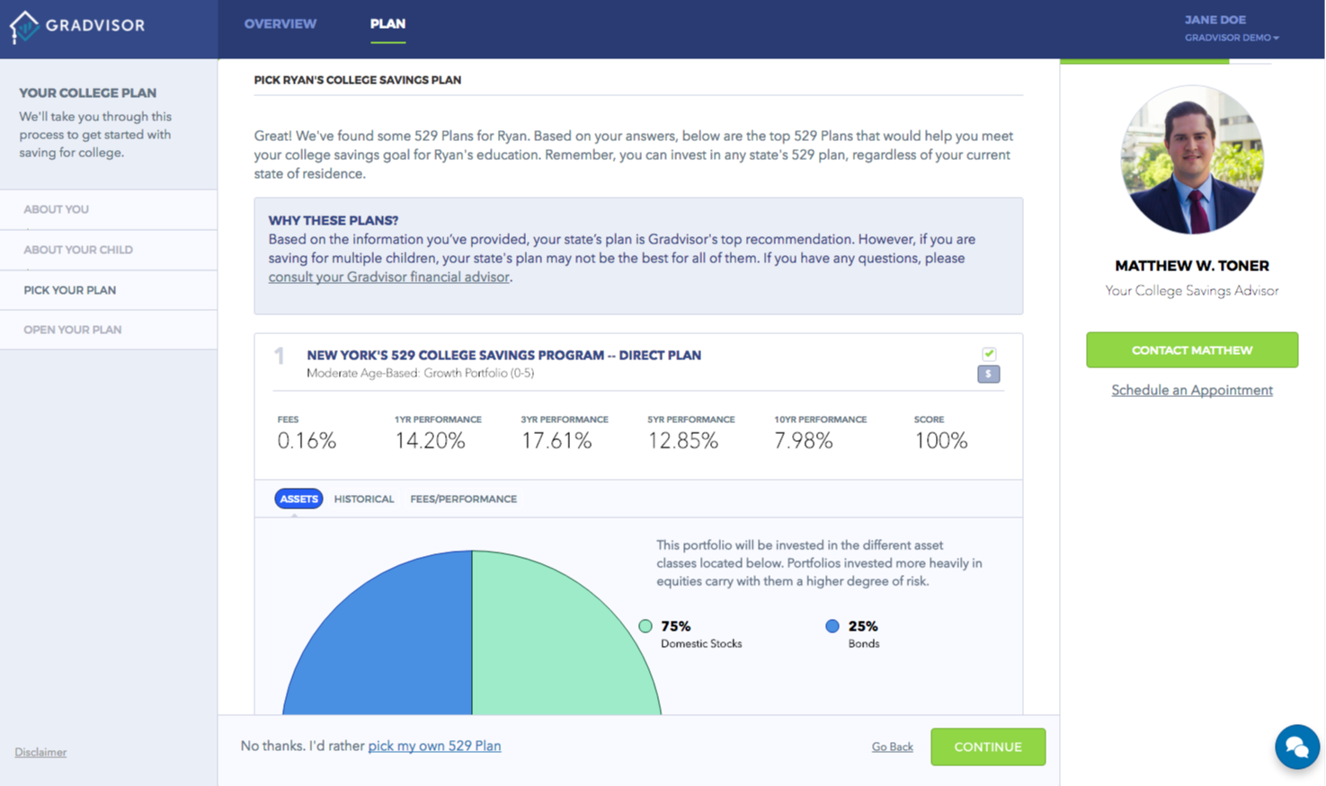Select the Assets tab
The height and width of the screenshot is (786, 1326).
coord(298,499)
